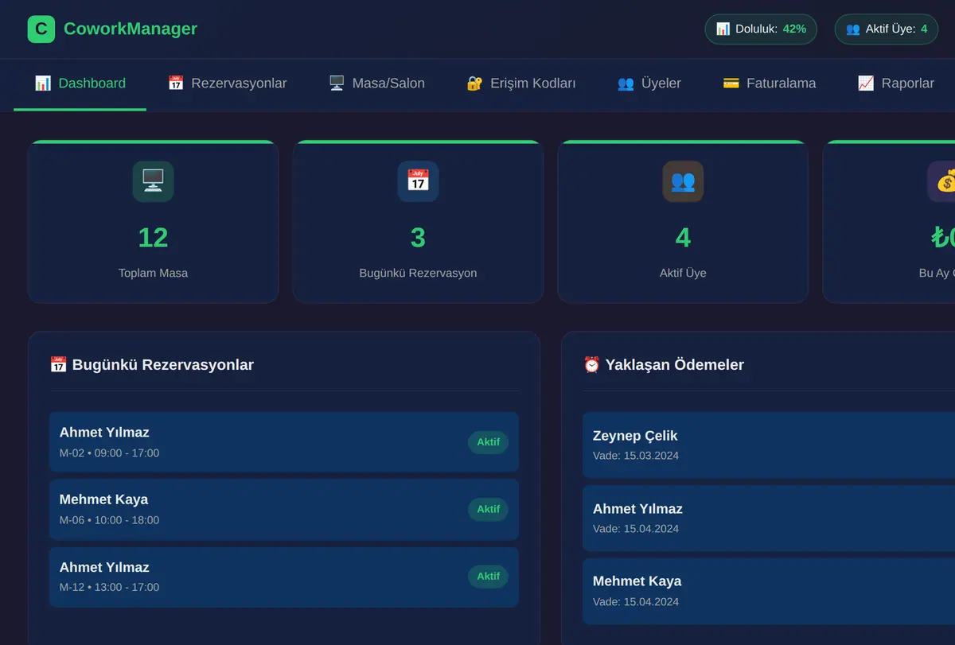The width and height of the screenshot is (955, 645).
Task: Click Ahmet Yılmaz's M-02 reservation row
Action: click(x=284, y=442)
